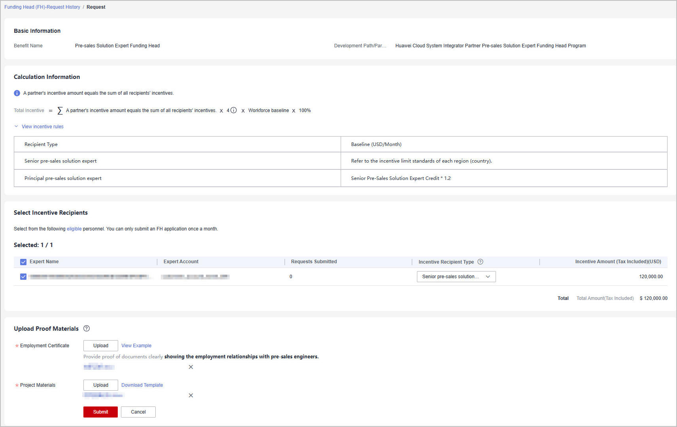Upload a Project Materials file
Screen dimensions: 677x427
pos(101,385)
